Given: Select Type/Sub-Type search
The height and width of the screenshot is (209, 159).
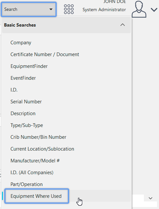Looking at the screenshot, I should pos(27,125).
